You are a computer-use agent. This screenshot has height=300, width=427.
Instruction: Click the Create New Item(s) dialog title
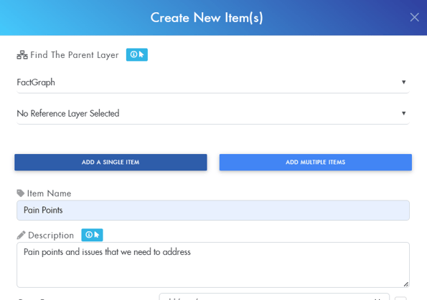coord(207,18)
